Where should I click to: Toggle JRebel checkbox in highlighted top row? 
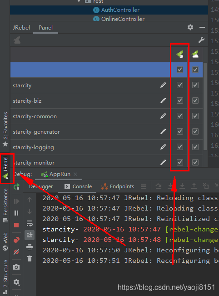tap(180, 70)
